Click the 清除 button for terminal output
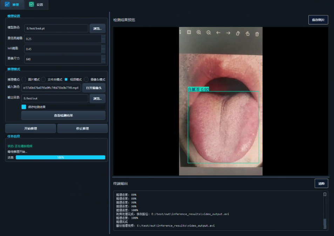 click(321, 184)
